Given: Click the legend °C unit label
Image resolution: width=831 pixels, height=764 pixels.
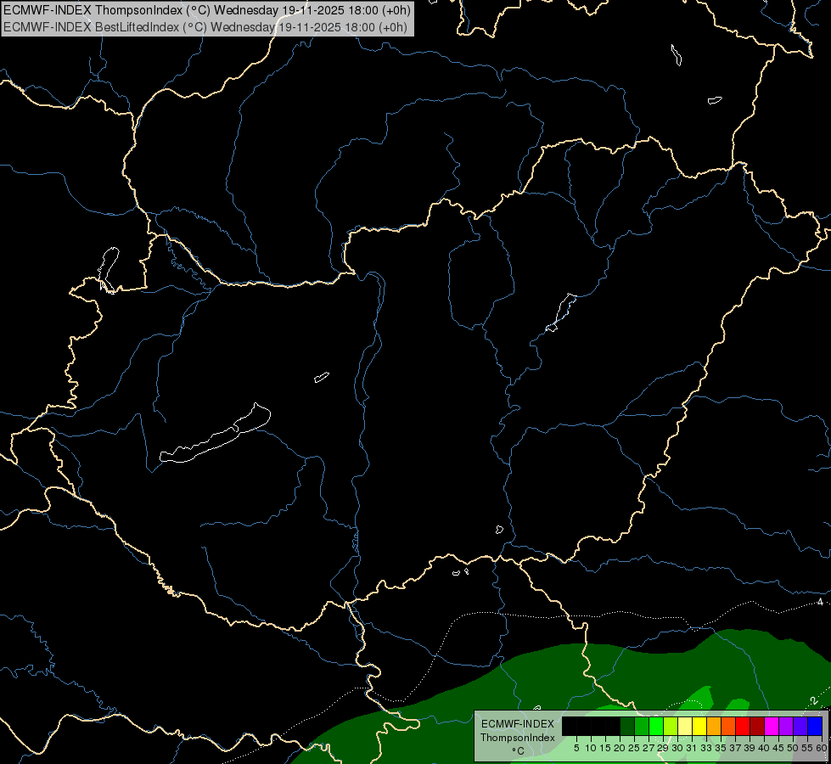Looking at the screenshot, I should (518, 751).
